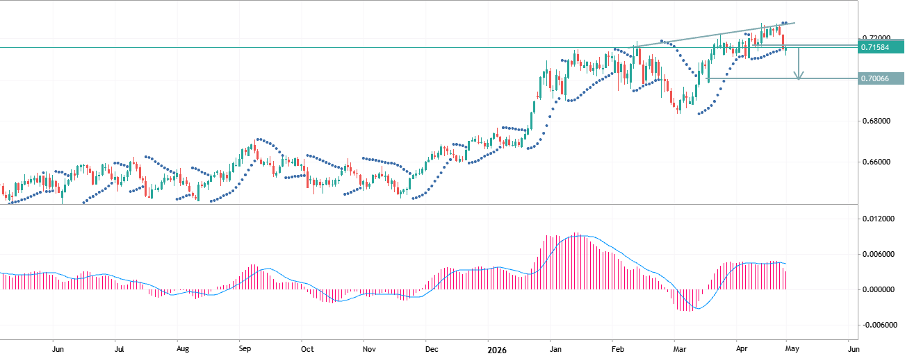Screen dimensions: 905x356
Task: Click the Aug time axis label
Action: tap(183, 350)
